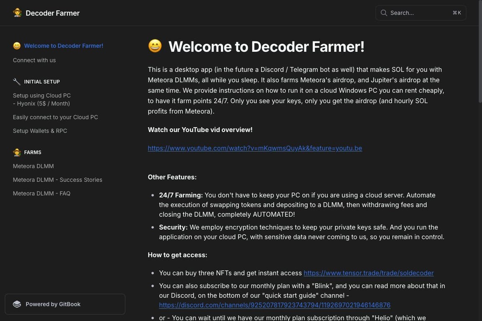Click the Other Features: heading
Screen dimensions: 482x321
[172, 177]
